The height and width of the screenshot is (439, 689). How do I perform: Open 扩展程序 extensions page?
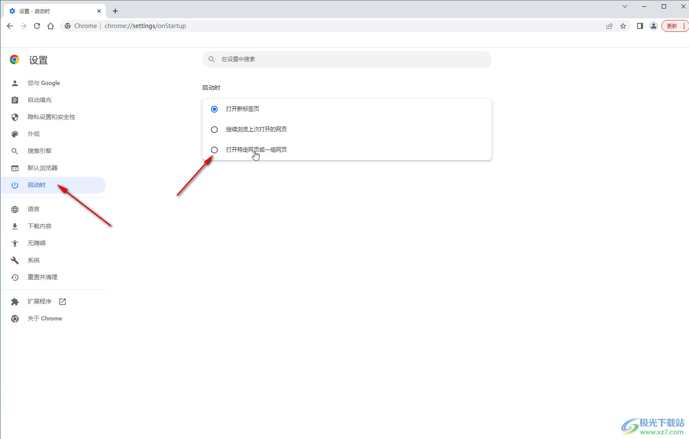click(53, 302)
